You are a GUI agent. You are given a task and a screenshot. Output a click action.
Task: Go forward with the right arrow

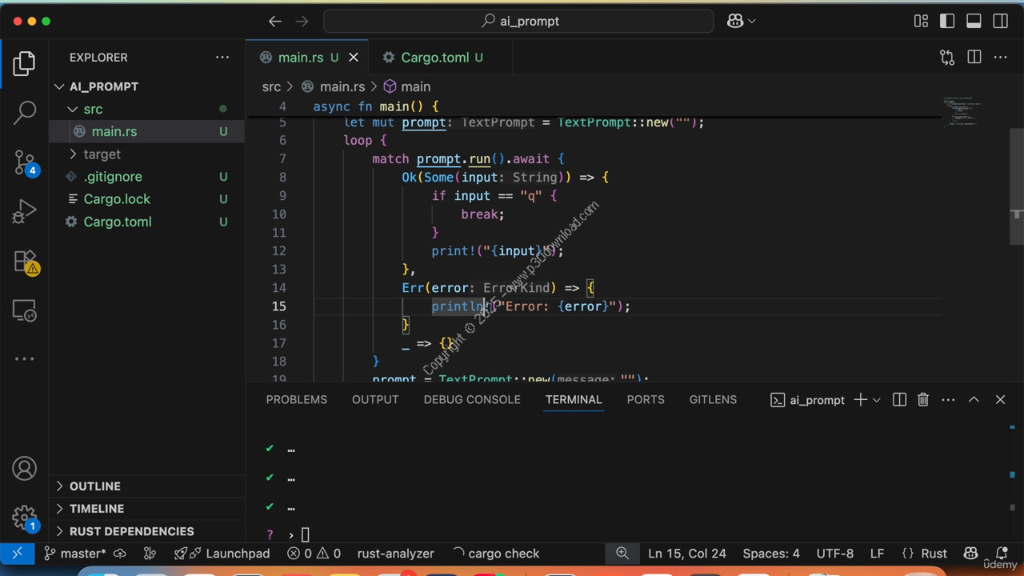[302, 22]
